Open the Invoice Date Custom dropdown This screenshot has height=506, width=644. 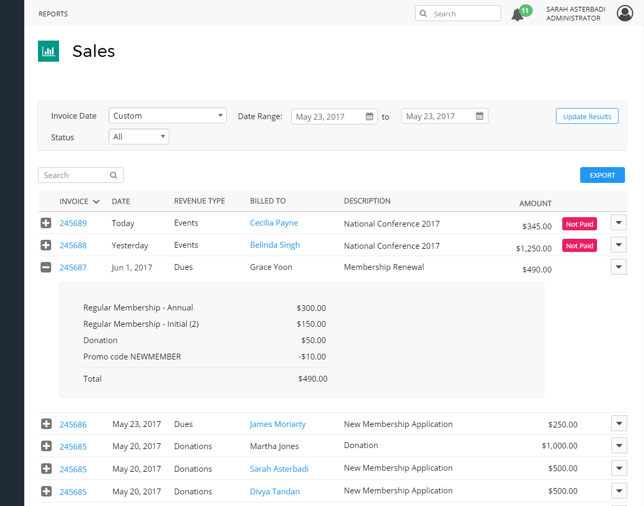[x=168, y=115]
